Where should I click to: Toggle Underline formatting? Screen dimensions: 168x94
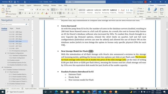click(25, 13)
